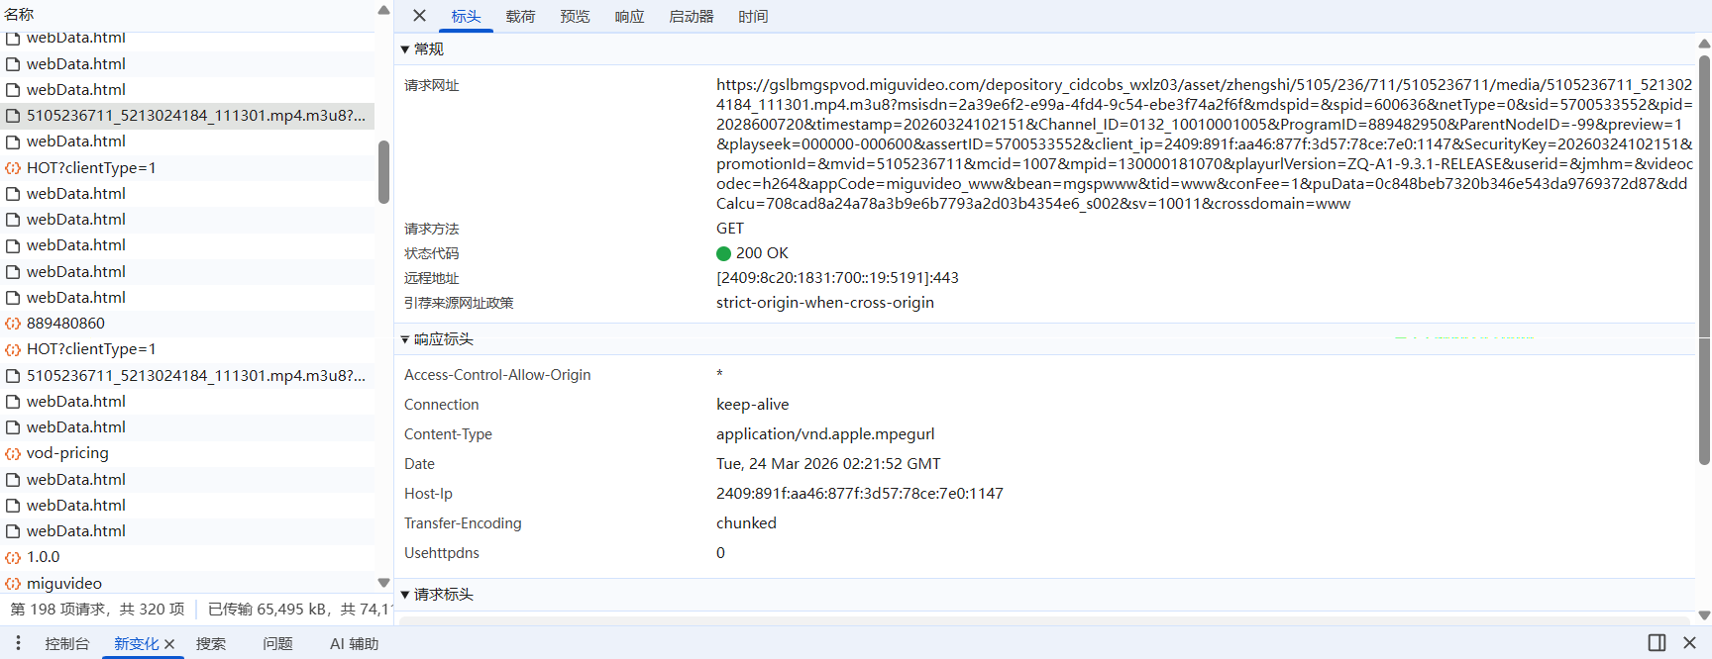Screen dimensions: 1712x659
Task: Open the 控制台 drawer tab
Action: pyautogui.click(x=66, y=643)
